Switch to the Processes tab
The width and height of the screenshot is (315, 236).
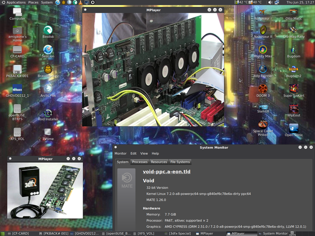140,162
